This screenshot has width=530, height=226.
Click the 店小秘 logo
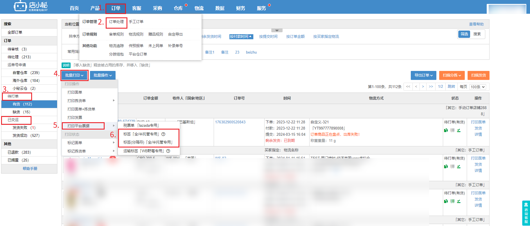[31, 6]
